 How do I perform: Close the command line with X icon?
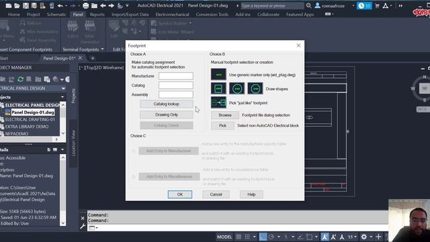83,218
